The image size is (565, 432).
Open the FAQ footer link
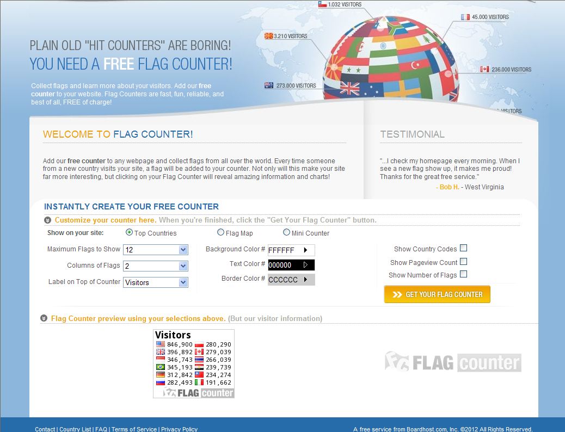pos(101,429)
